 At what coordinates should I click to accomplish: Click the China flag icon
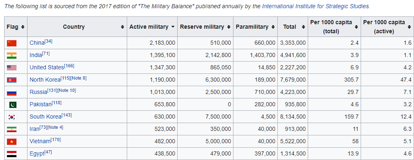click(11, 43)
